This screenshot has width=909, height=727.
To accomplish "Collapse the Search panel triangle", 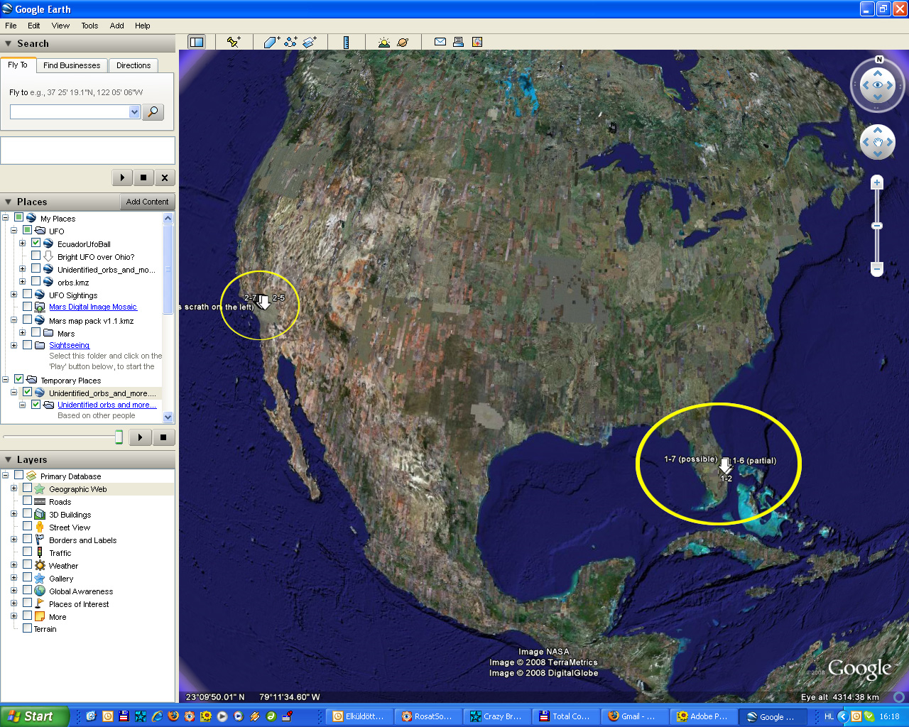I will (9, 43).
